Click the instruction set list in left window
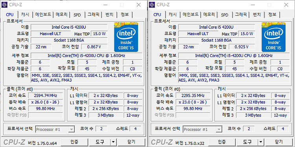Viewport: 295px width, 147px height. tap(87, 78)
